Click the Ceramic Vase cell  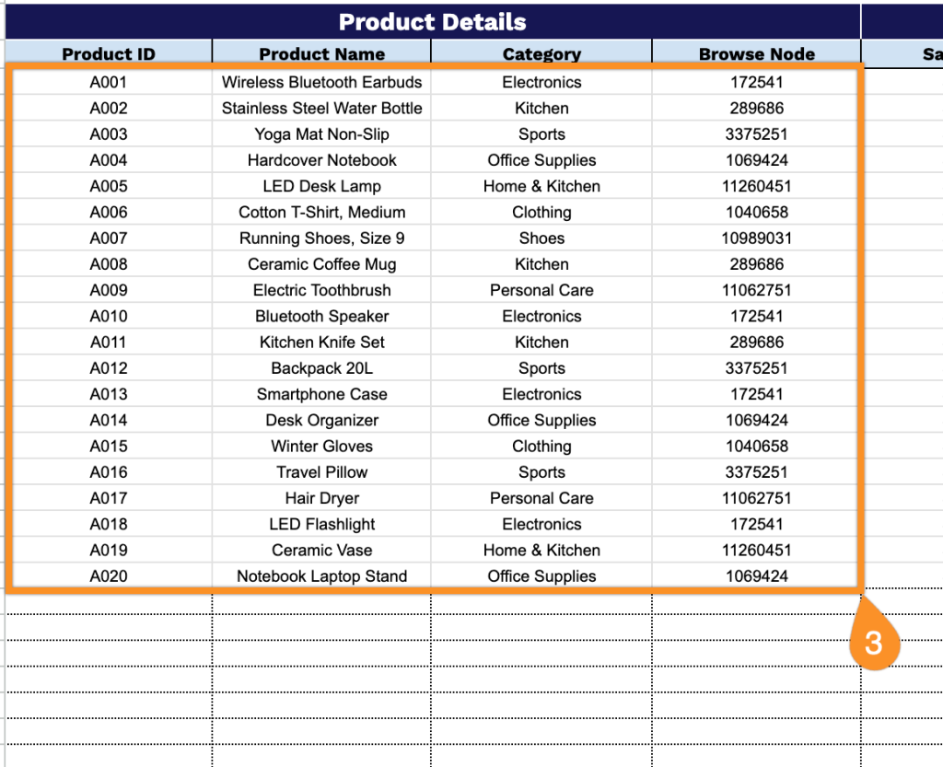[321, 551]
